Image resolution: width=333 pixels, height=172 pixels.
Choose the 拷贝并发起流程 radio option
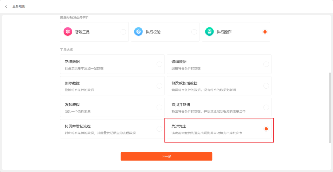(159, 129)
